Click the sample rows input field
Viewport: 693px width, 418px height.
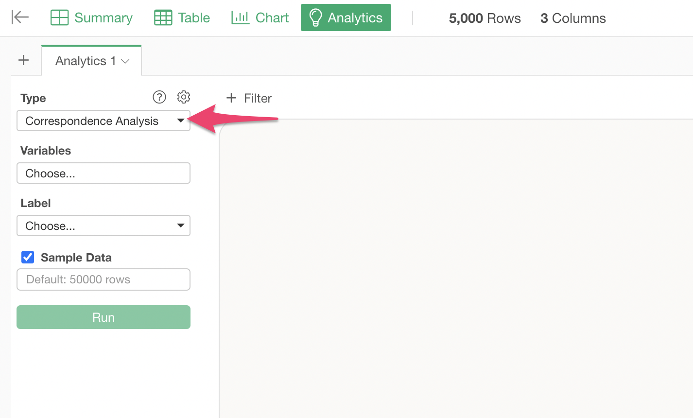[103, 279]
